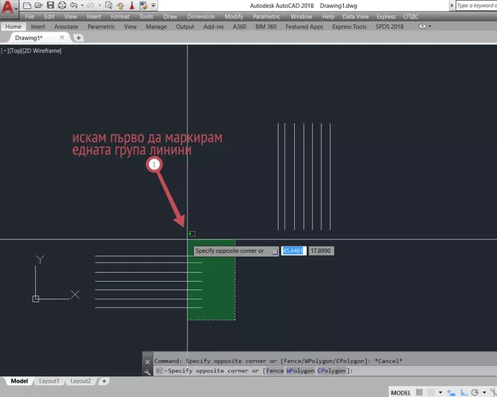Click the Match Properties icon in quick access
This screenshot has height=397, width=497.
120,6
